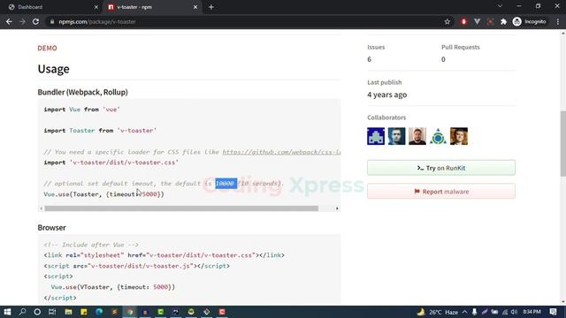This screenshot has height=318, width=566.
Task: Open the second collaborator avatar
Action: point(397,136)
